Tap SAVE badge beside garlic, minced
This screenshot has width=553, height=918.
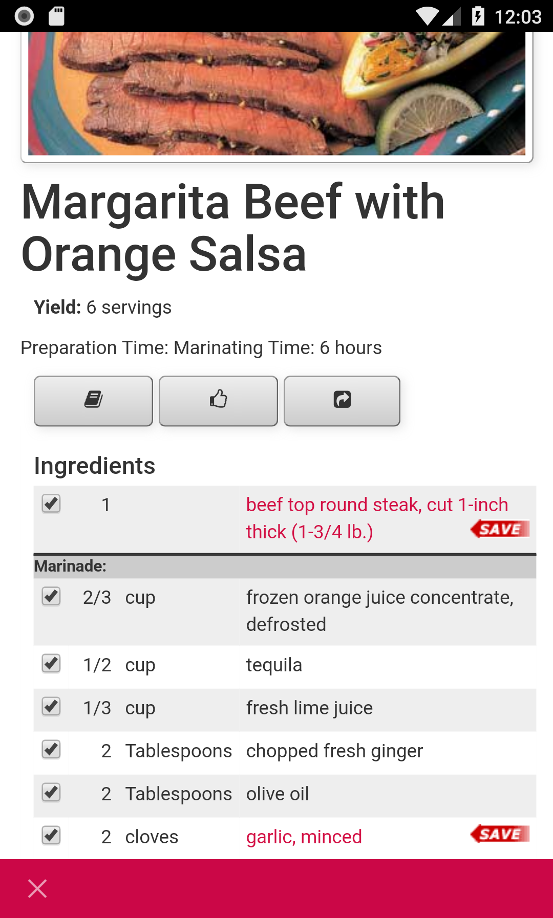click(500, 834)
